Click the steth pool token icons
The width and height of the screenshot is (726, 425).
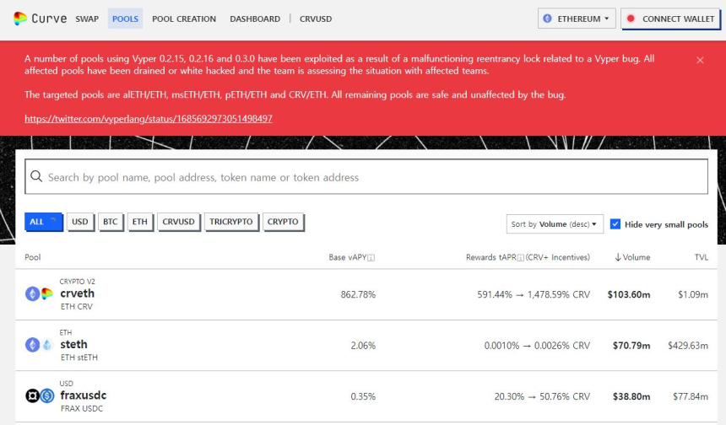click(x=39, y=345)
